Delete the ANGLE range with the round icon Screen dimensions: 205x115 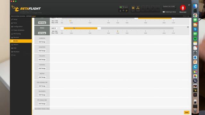click(x=188, y=27)
